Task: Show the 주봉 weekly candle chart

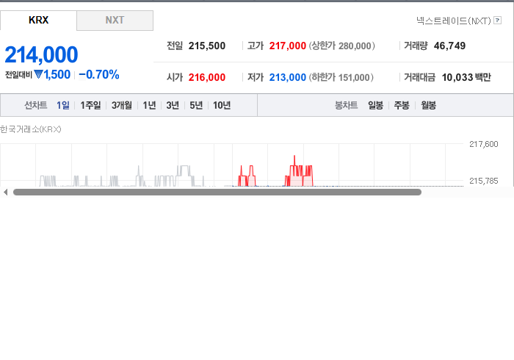Action: click(x=402, y=105)
